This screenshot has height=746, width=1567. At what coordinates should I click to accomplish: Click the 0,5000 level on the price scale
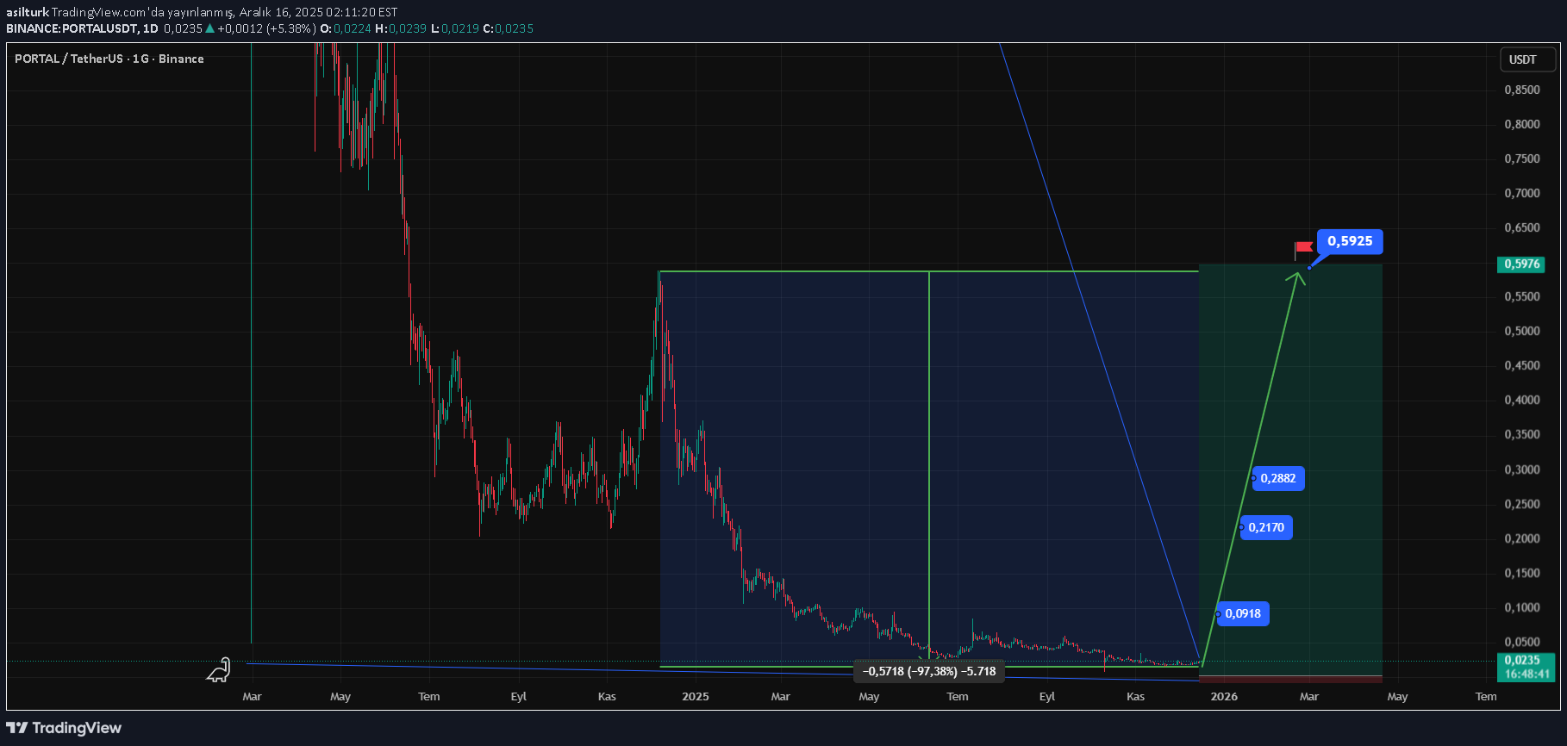coord(1521,332)
